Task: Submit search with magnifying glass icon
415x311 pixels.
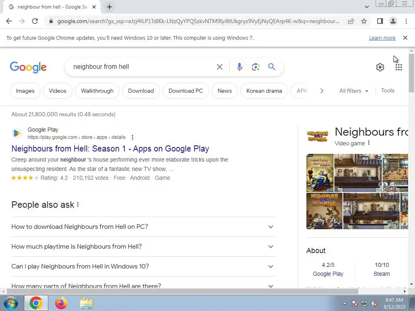Action: click(272, 67)
